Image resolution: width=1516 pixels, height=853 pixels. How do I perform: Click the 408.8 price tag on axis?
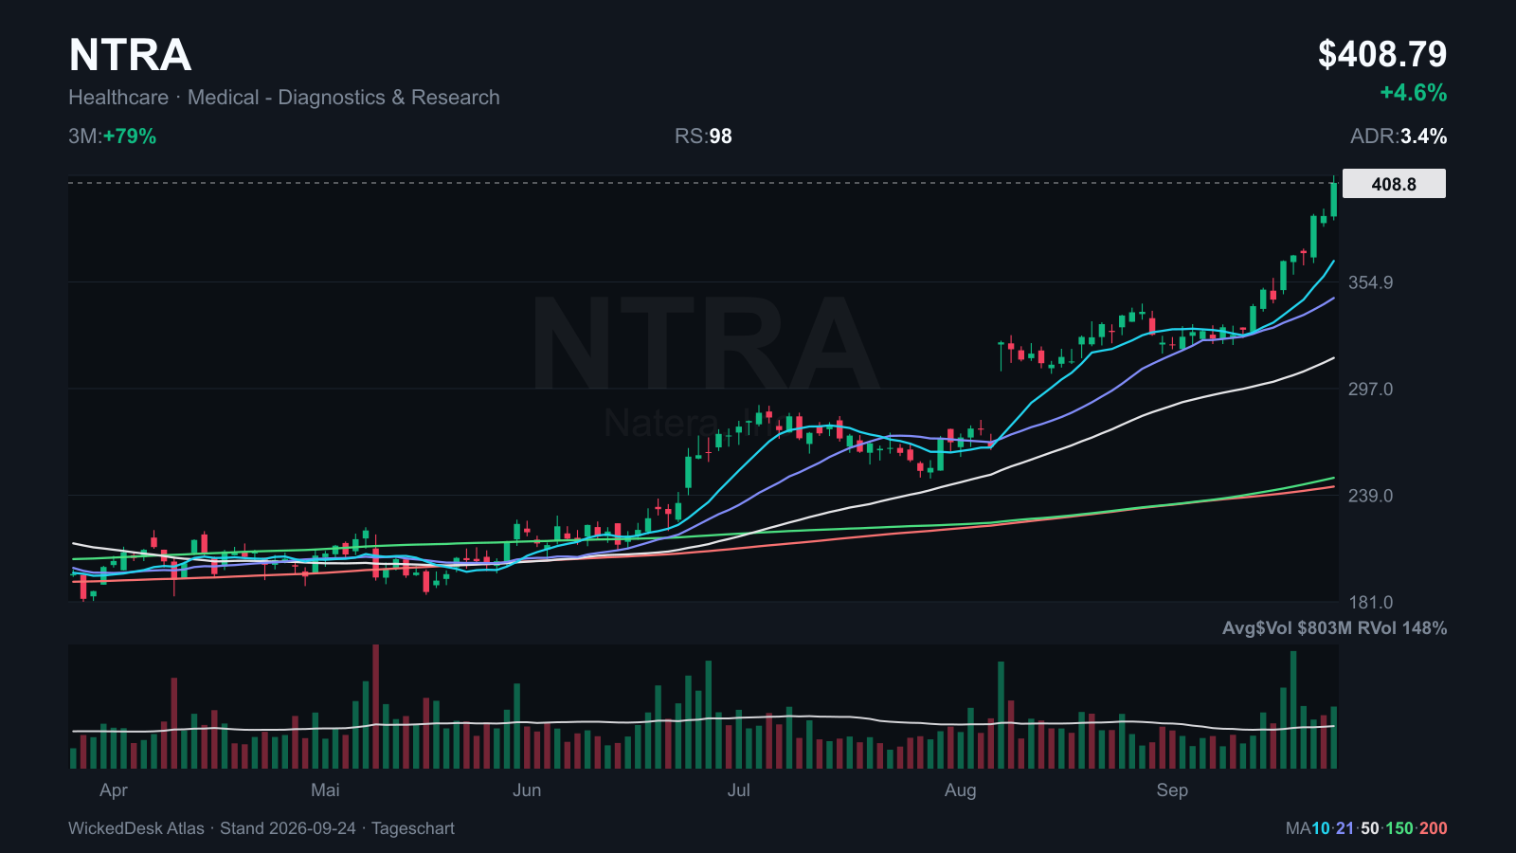coord(1394,184)
